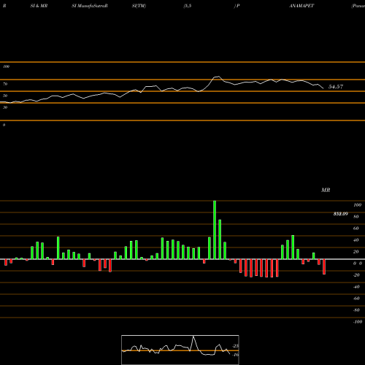365x365 pixels.
Task: Select the tallest green bar in MR histogram
Action: pyautogui.click(x=215, y=230)
